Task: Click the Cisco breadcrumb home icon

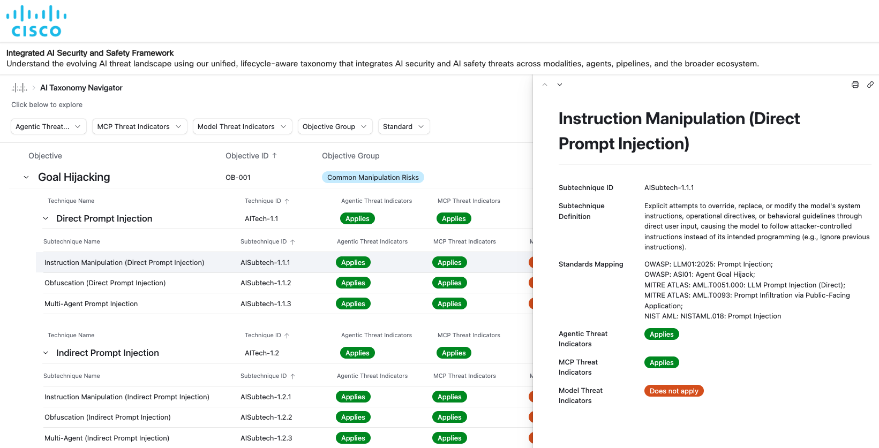Action: pyautogui.click(x=19, y=88)
